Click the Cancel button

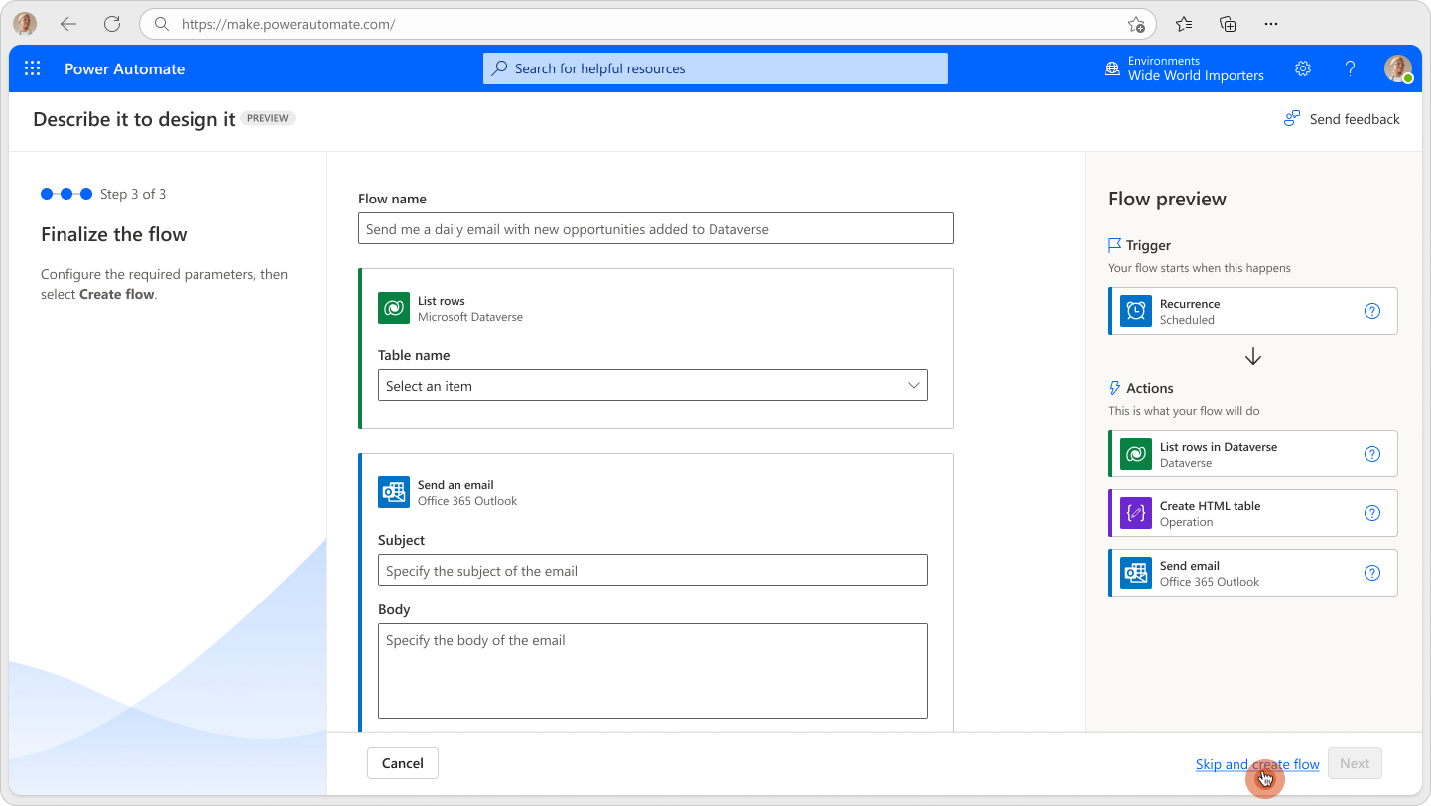pos(403,763)
